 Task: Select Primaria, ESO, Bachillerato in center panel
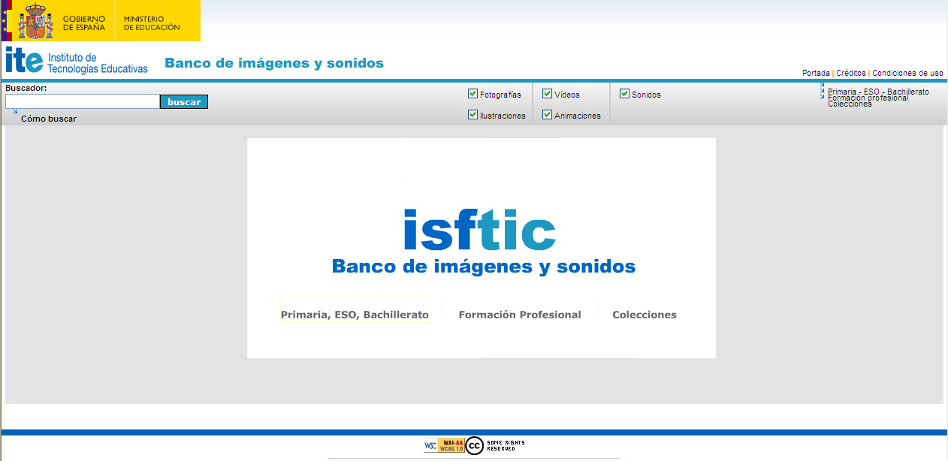(355, 315)
